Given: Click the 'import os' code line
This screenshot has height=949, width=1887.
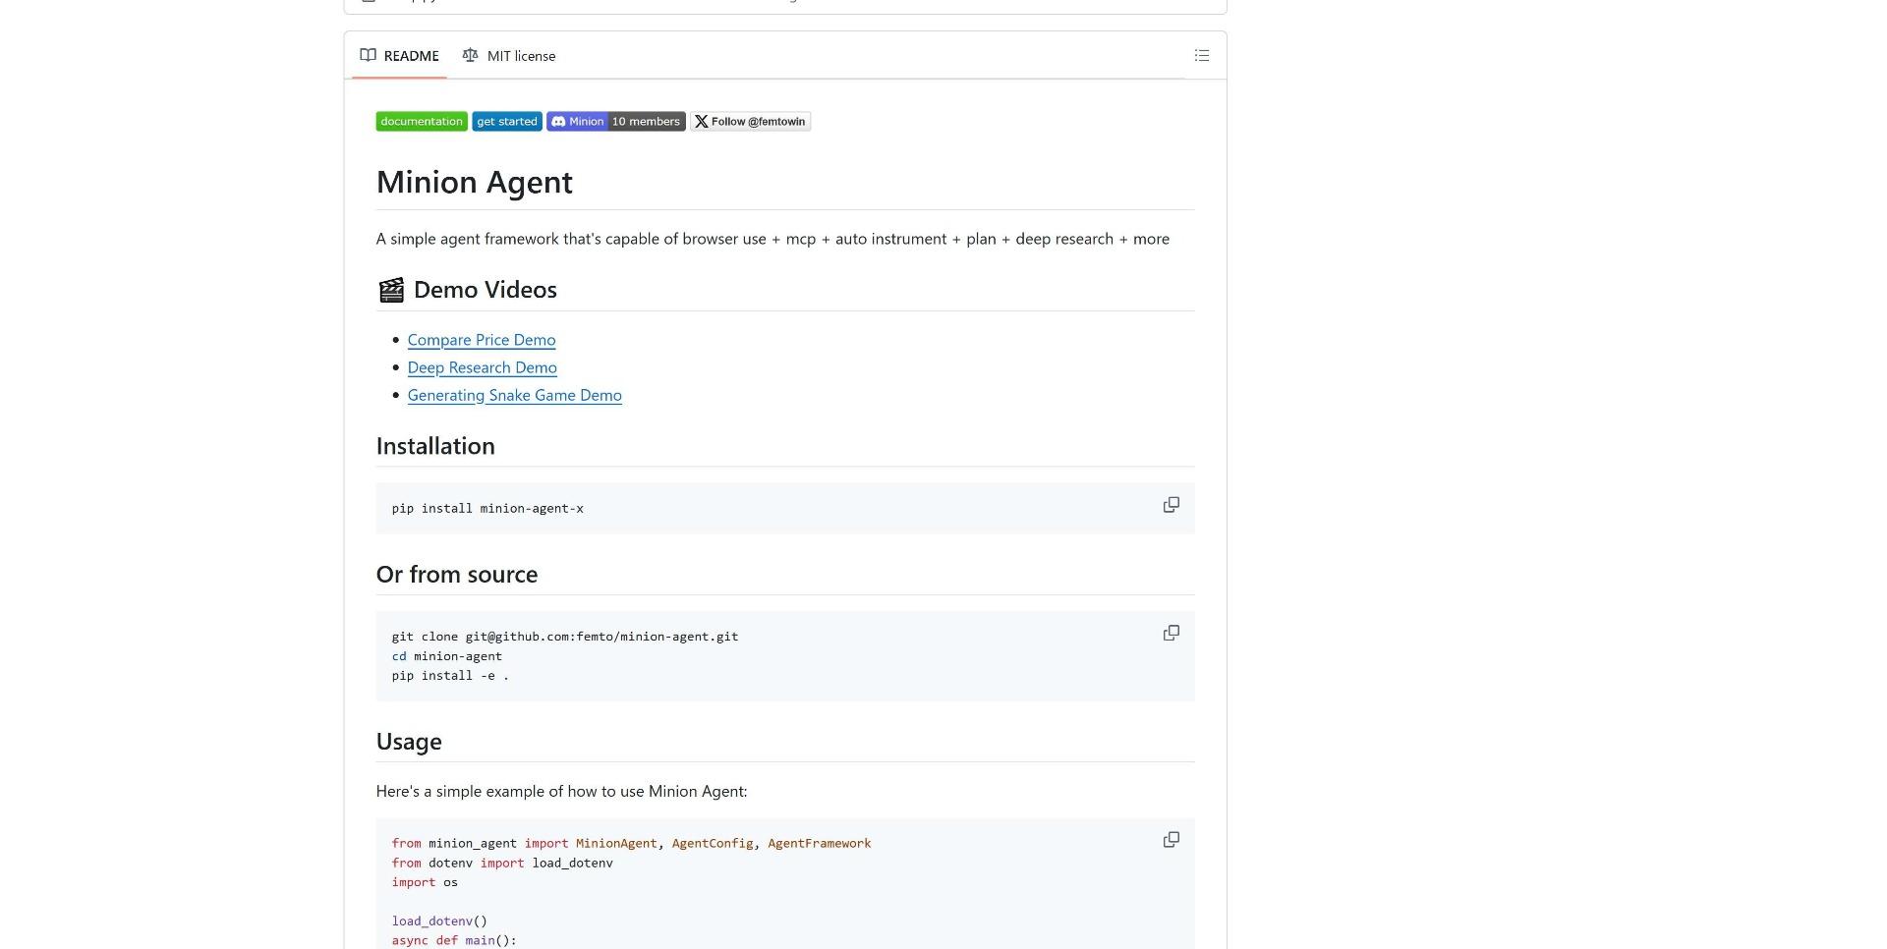Looking at the screenshot, I should pos(425,882).
